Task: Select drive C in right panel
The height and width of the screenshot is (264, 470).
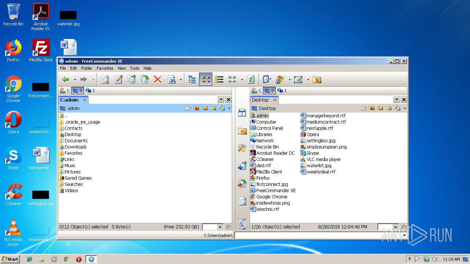Action: tap(257, 91)
